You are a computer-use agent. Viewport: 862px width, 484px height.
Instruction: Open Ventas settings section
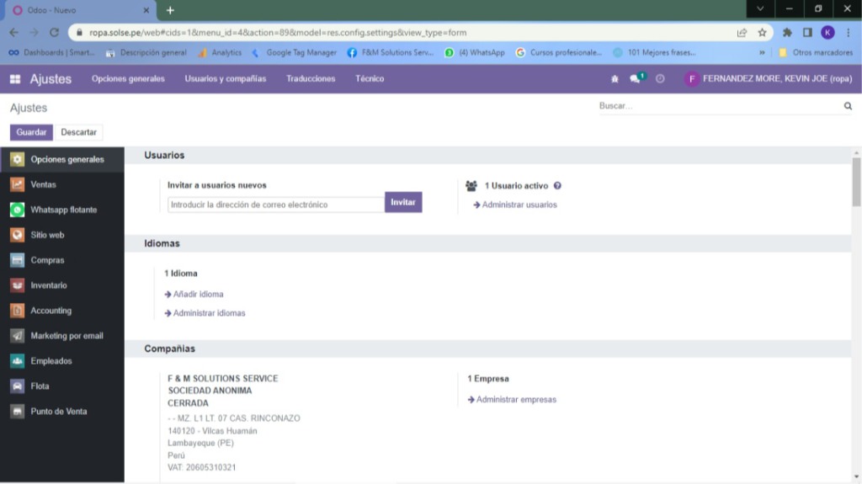coord(62,185)
